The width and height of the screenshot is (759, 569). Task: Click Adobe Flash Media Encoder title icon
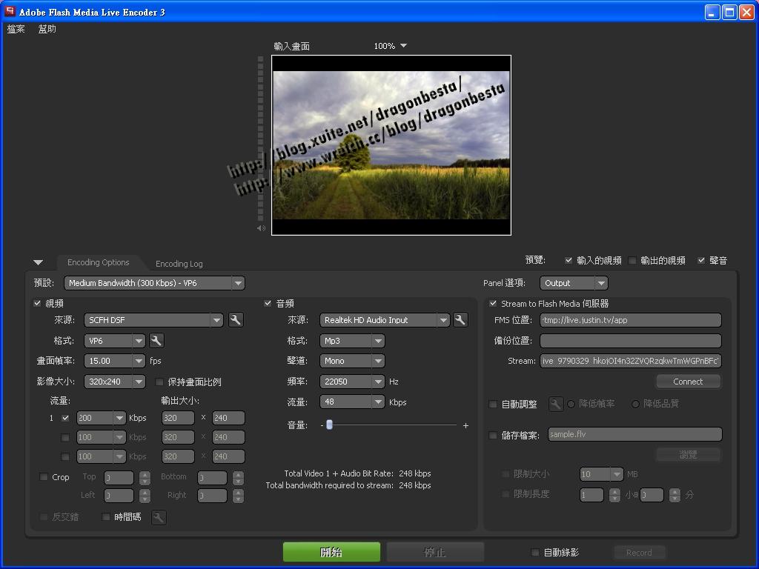pos(10,12)
